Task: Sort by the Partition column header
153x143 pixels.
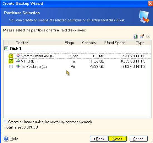Action: (39, 43)
